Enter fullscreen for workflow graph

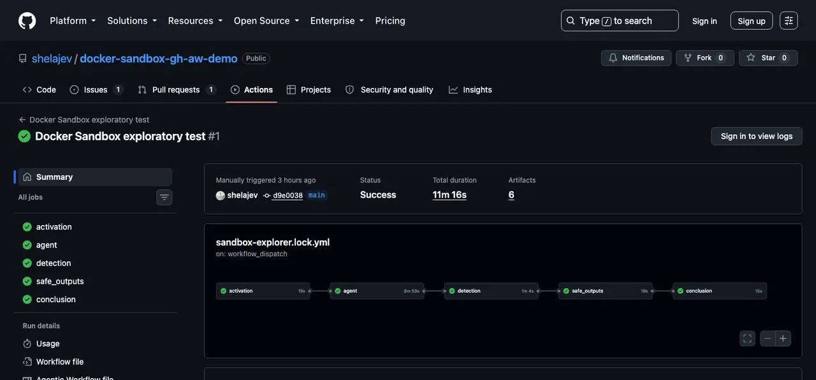(748, 339)
